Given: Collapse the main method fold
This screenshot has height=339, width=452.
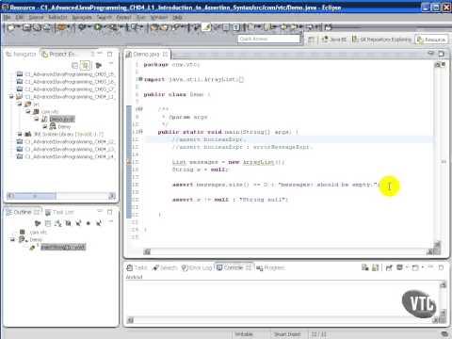Looking at the screenshot, I should [140, 132].
